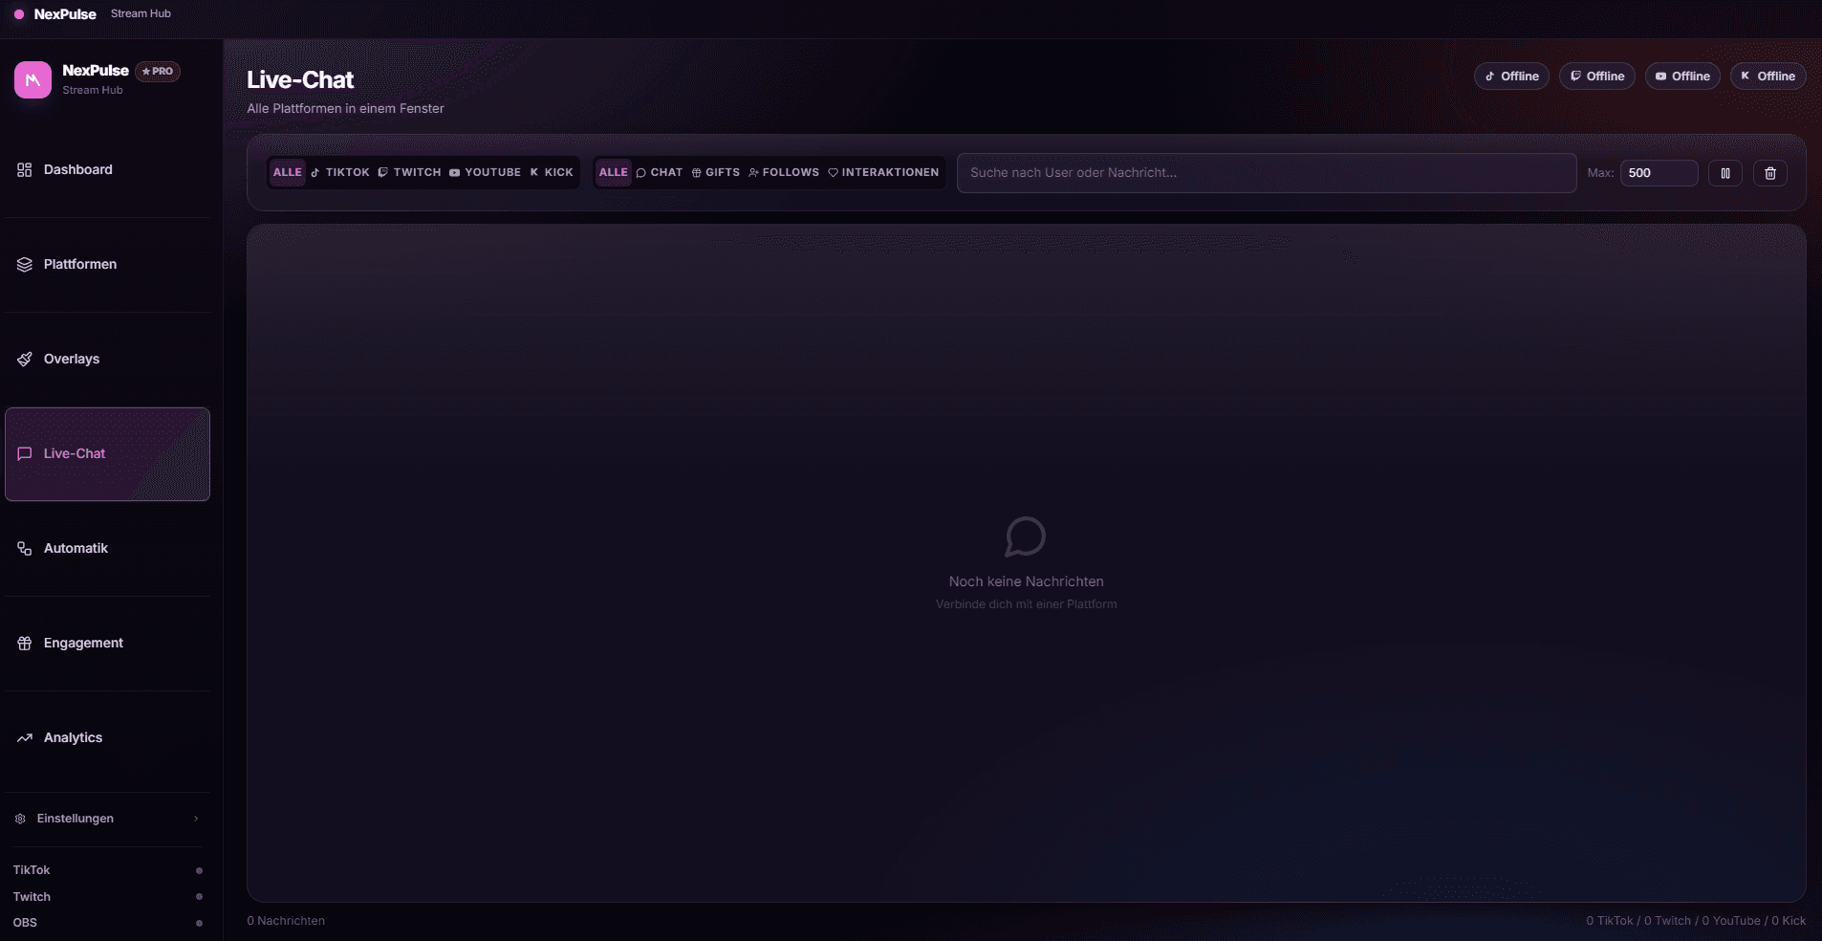This screenshot has width=1822, height=941.
Task: Click the Kick Offline status badge
Action: click(1768, 77)
